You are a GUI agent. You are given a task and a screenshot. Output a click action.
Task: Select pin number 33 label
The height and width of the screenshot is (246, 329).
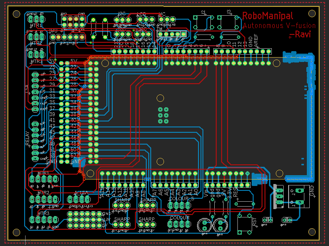[52, 96]
